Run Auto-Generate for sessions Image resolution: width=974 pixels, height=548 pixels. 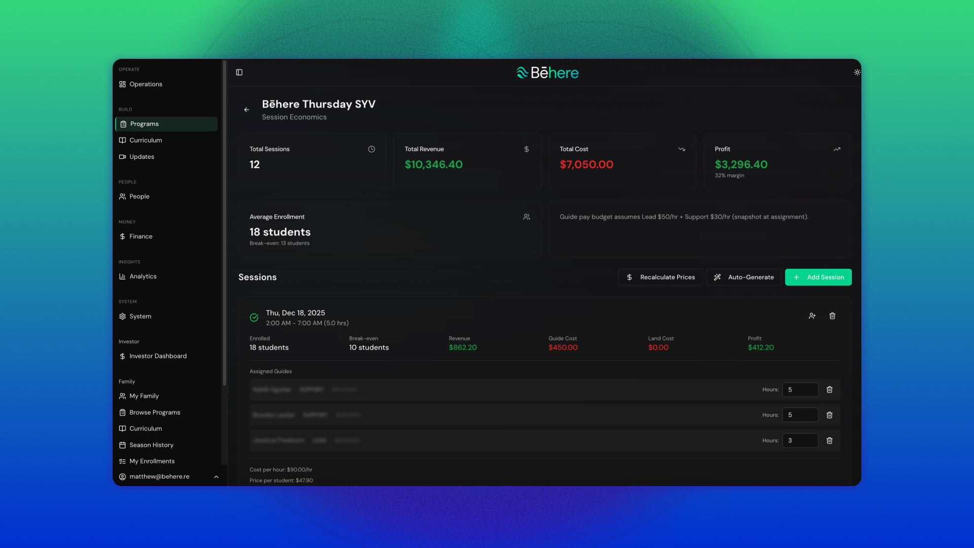pyautogui.click(x=743, y=277)
